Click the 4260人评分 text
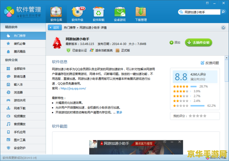This screenshot has width=229, height=161. click(x=198, y=74)
